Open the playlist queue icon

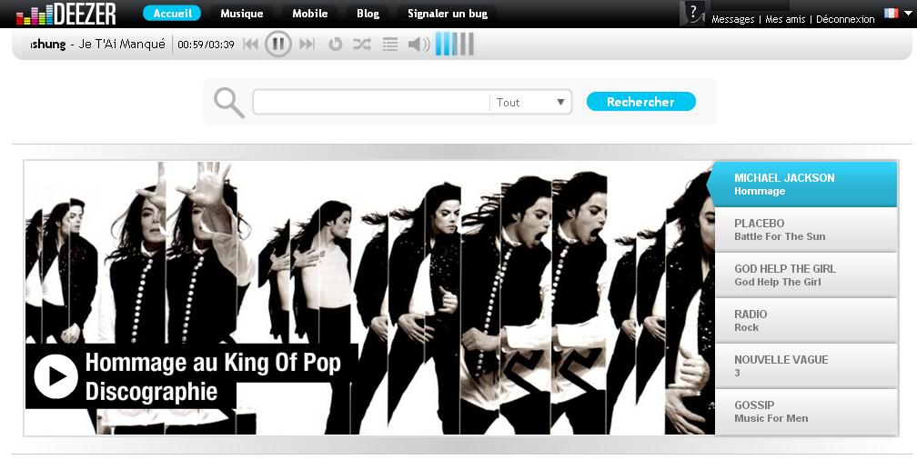pyautogui.click(x=390, y=44)
